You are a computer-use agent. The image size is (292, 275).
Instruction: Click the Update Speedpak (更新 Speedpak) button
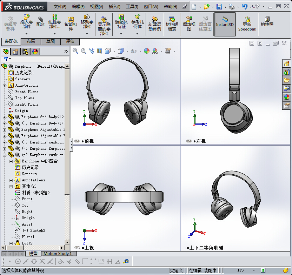pos(247,22)
